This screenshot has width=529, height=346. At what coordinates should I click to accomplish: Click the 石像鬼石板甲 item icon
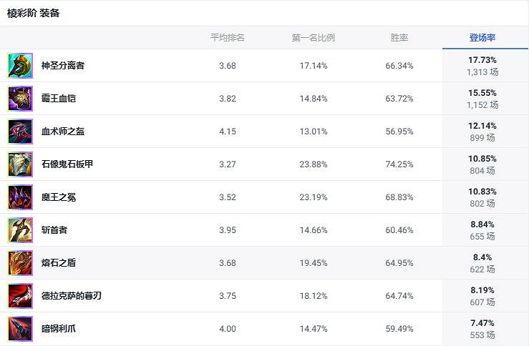(x=20, y=164)
